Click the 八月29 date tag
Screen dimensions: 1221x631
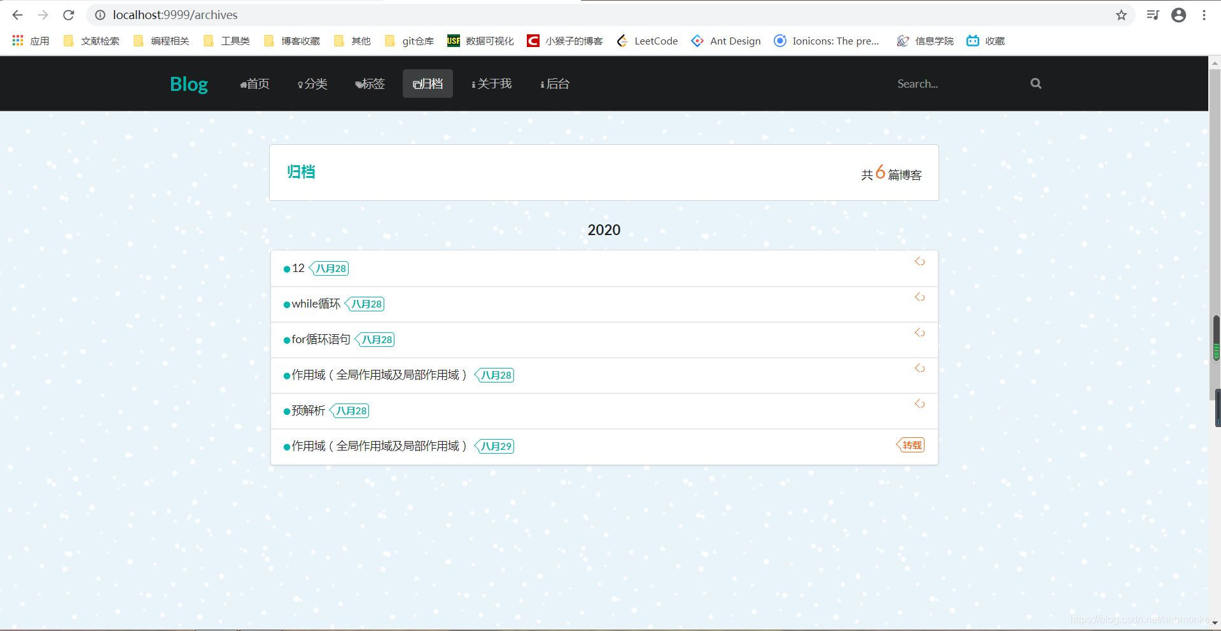coord(495,446)
